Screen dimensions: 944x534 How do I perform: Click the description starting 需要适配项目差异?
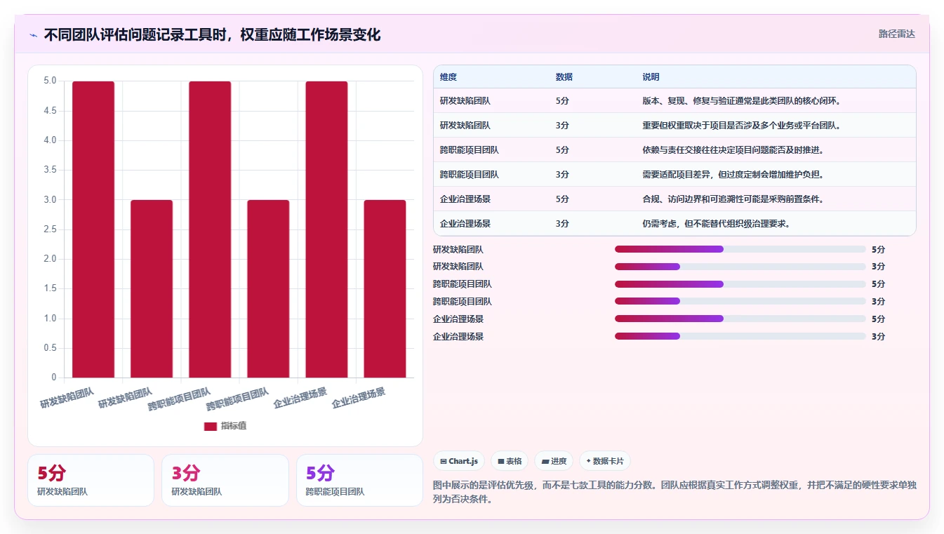pos(733,175)
